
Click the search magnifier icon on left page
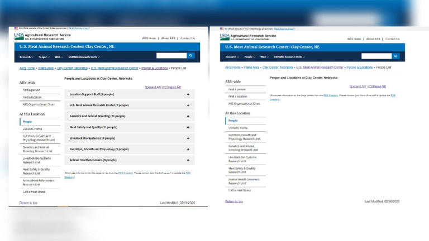(x=190, y=55)
